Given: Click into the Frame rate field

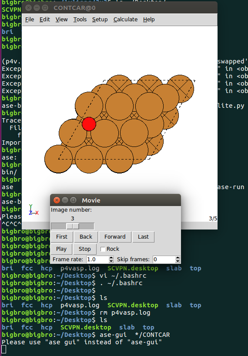Looking at the screenshot, I should tap(97, 259).
